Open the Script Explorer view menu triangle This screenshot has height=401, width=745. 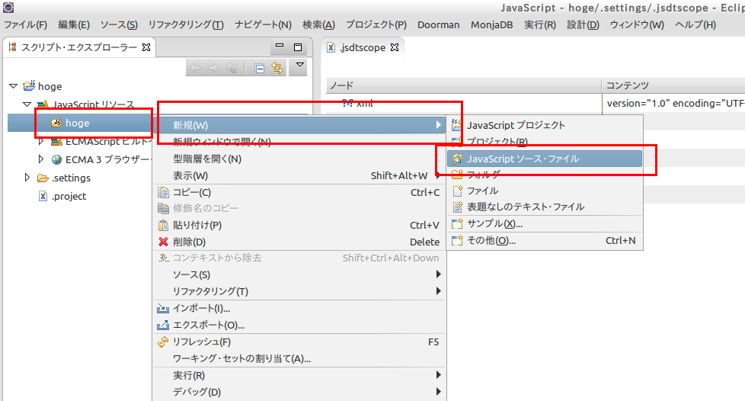tap(300, 65)
